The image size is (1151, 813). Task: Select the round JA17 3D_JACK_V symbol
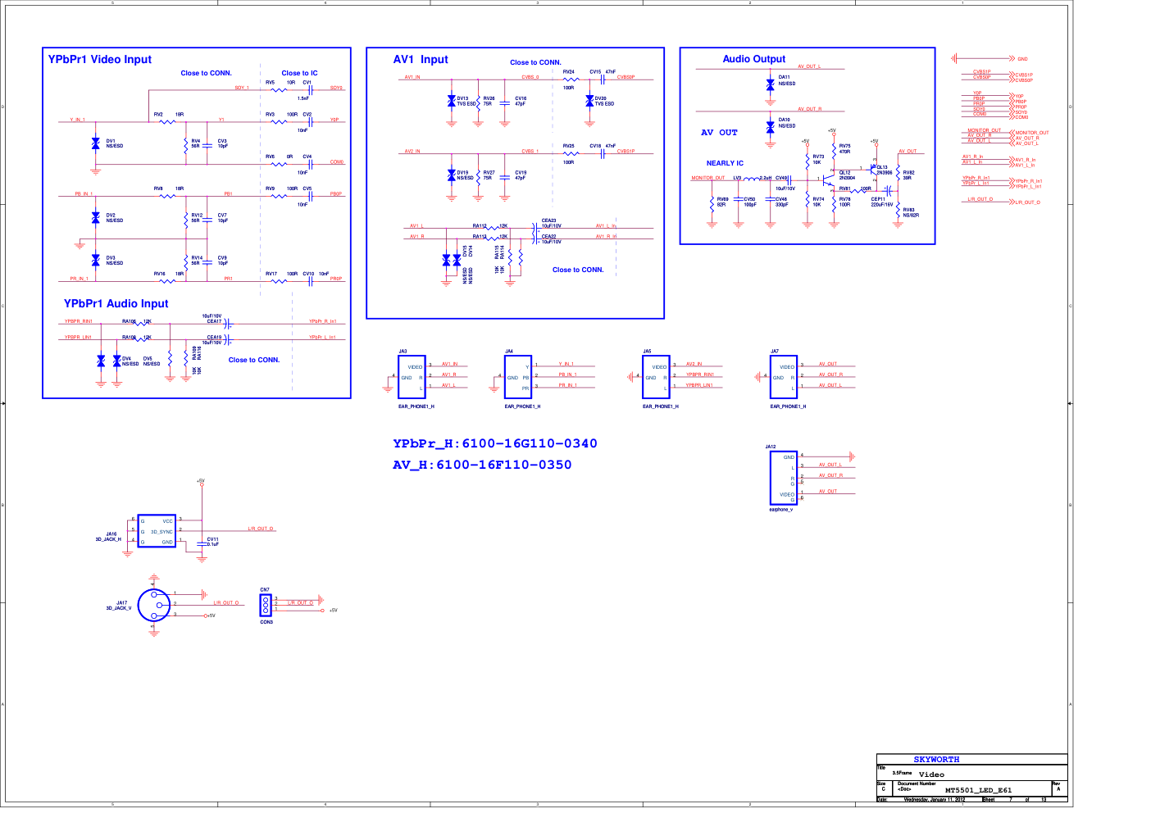coord(154,605)
